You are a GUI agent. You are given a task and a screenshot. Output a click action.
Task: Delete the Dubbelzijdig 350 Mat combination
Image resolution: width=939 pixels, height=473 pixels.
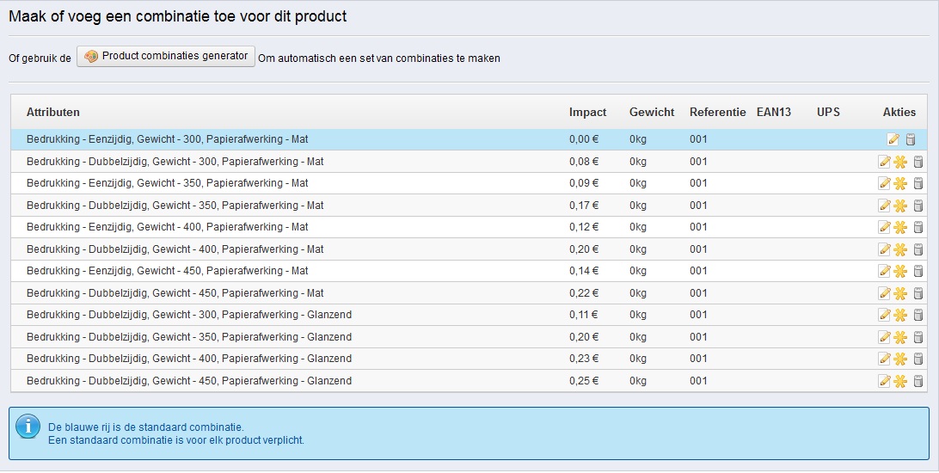918,206
